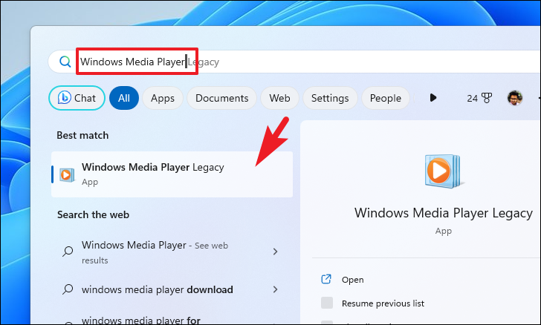The width and height of the screenshot is (541, 325).
Task: Click the Windows Media Player Legacy title in preview
Action: (444, 213)
